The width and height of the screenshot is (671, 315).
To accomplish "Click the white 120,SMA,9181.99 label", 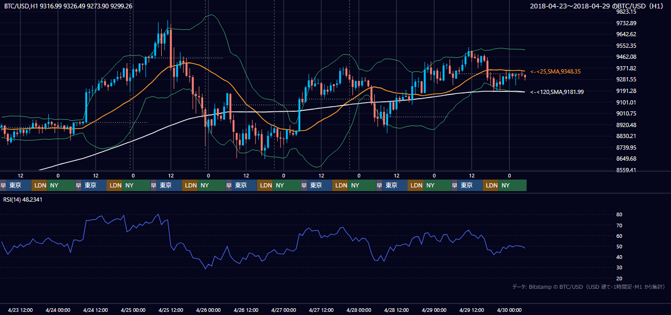I will [x=557, y=92].
